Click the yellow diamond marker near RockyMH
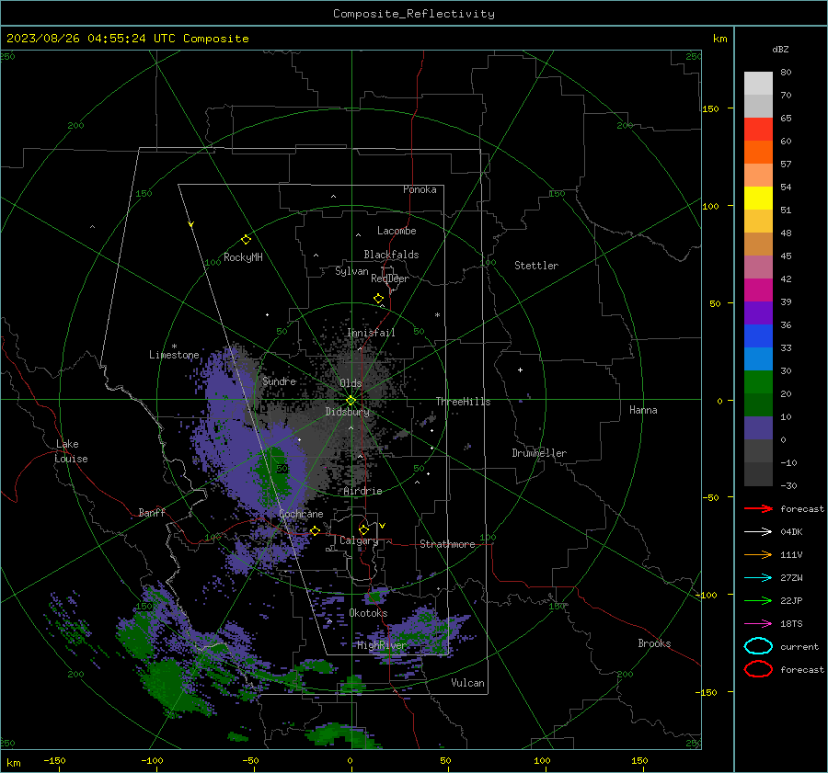 click(x=246, y=240)
